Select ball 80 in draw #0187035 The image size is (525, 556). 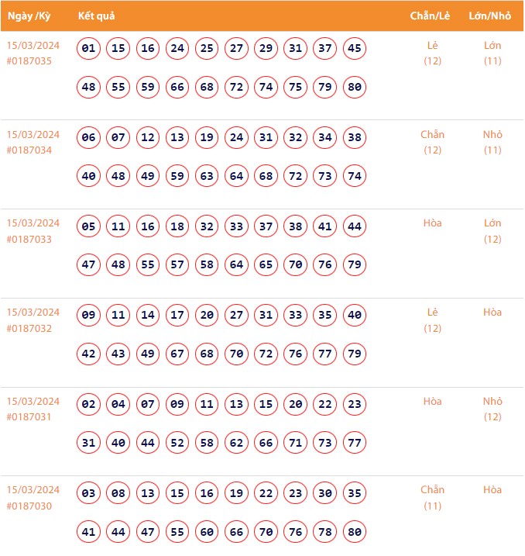click(x=355, y=87)
